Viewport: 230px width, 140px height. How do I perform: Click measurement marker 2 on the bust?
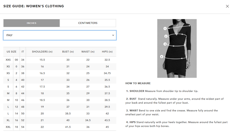tap(166, 36)
